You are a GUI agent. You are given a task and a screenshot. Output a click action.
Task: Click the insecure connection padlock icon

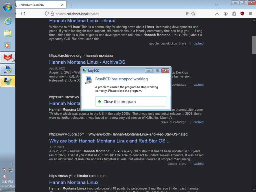(x=52, y=14)
